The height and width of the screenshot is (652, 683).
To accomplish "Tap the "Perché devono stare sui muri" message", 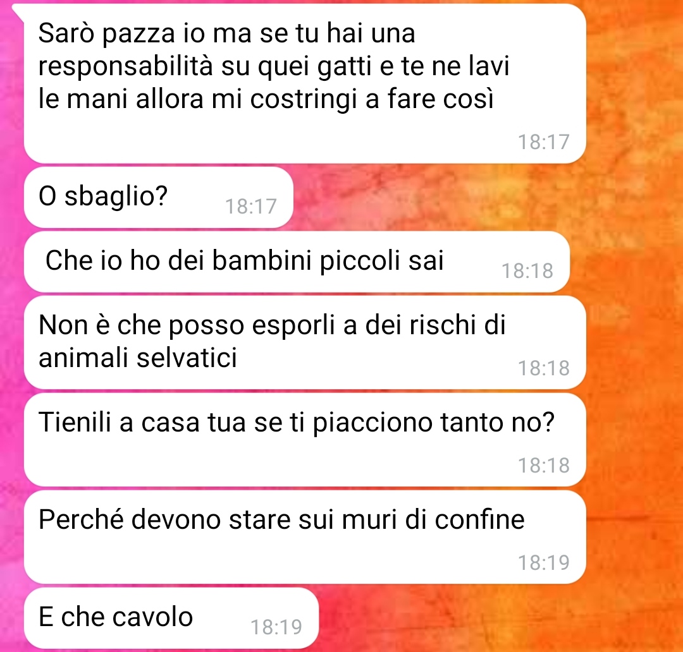I will click(305, 537).
